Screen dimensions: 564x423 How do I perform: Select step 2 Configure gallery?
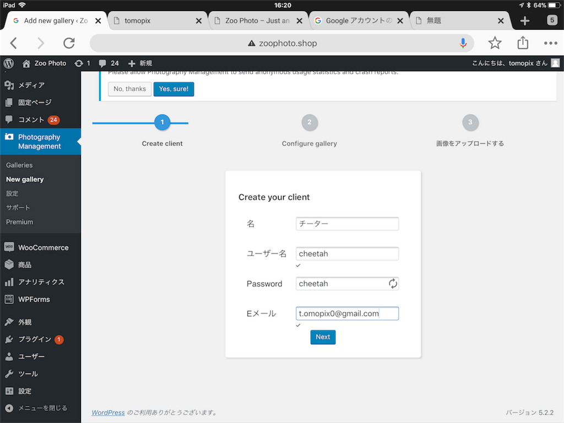(310, 122)
